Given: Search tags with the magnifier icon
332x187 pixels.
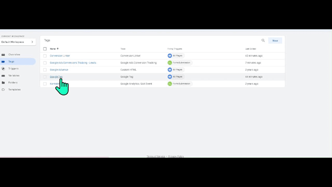Looking at the screenshot, I should click(x=263, y=41).
